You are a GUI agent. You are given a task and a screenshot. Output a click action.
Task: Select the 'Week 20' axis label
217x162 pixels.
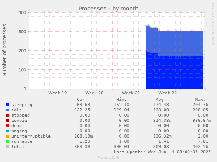coord(94,93)
